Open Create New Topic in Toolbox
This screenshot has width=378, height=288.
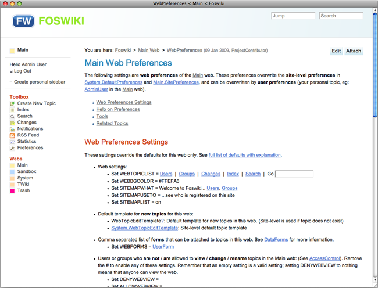pyautogui.click(x=37, y=103)
